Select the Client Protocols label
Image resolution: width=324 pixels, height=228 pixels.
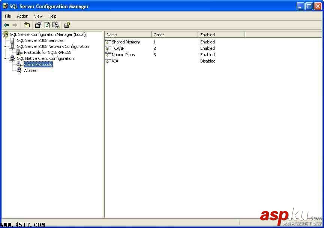click(38, 64)
